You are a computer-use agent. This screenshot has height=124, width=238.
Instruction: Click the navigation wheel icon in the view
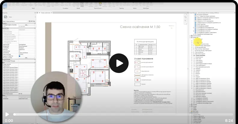click(185, 17)
